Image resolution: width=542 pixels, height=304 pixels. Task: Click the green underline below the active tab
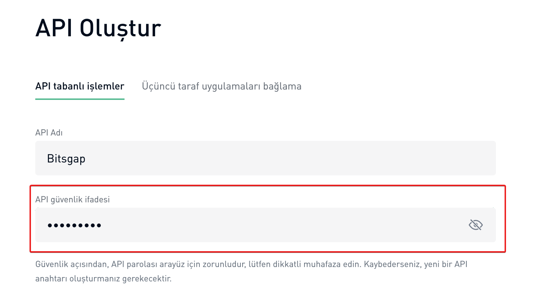coord(80,99)
